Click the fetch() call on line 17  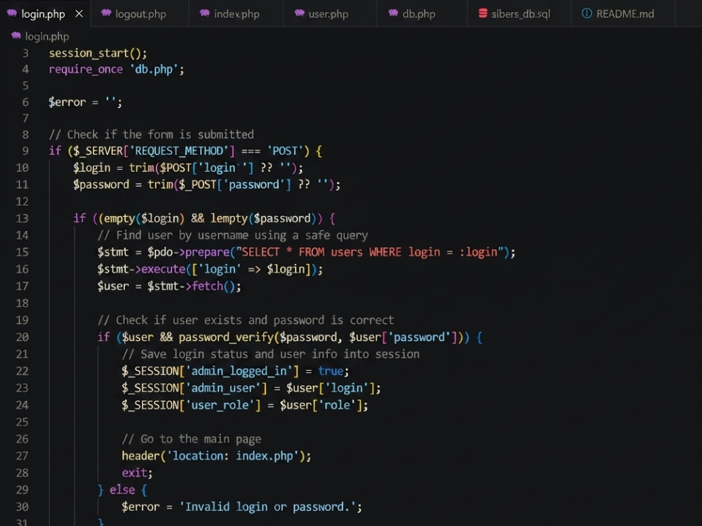[x=216, y=287]
